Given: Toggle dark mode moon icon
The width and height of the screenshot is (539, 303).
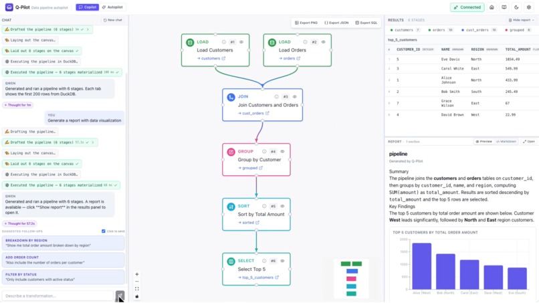Looking at the screenshot, I should pyautogui.click(x=516, y=7).
